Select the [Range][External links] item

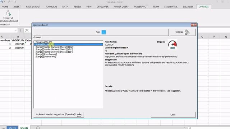point(46,57)
